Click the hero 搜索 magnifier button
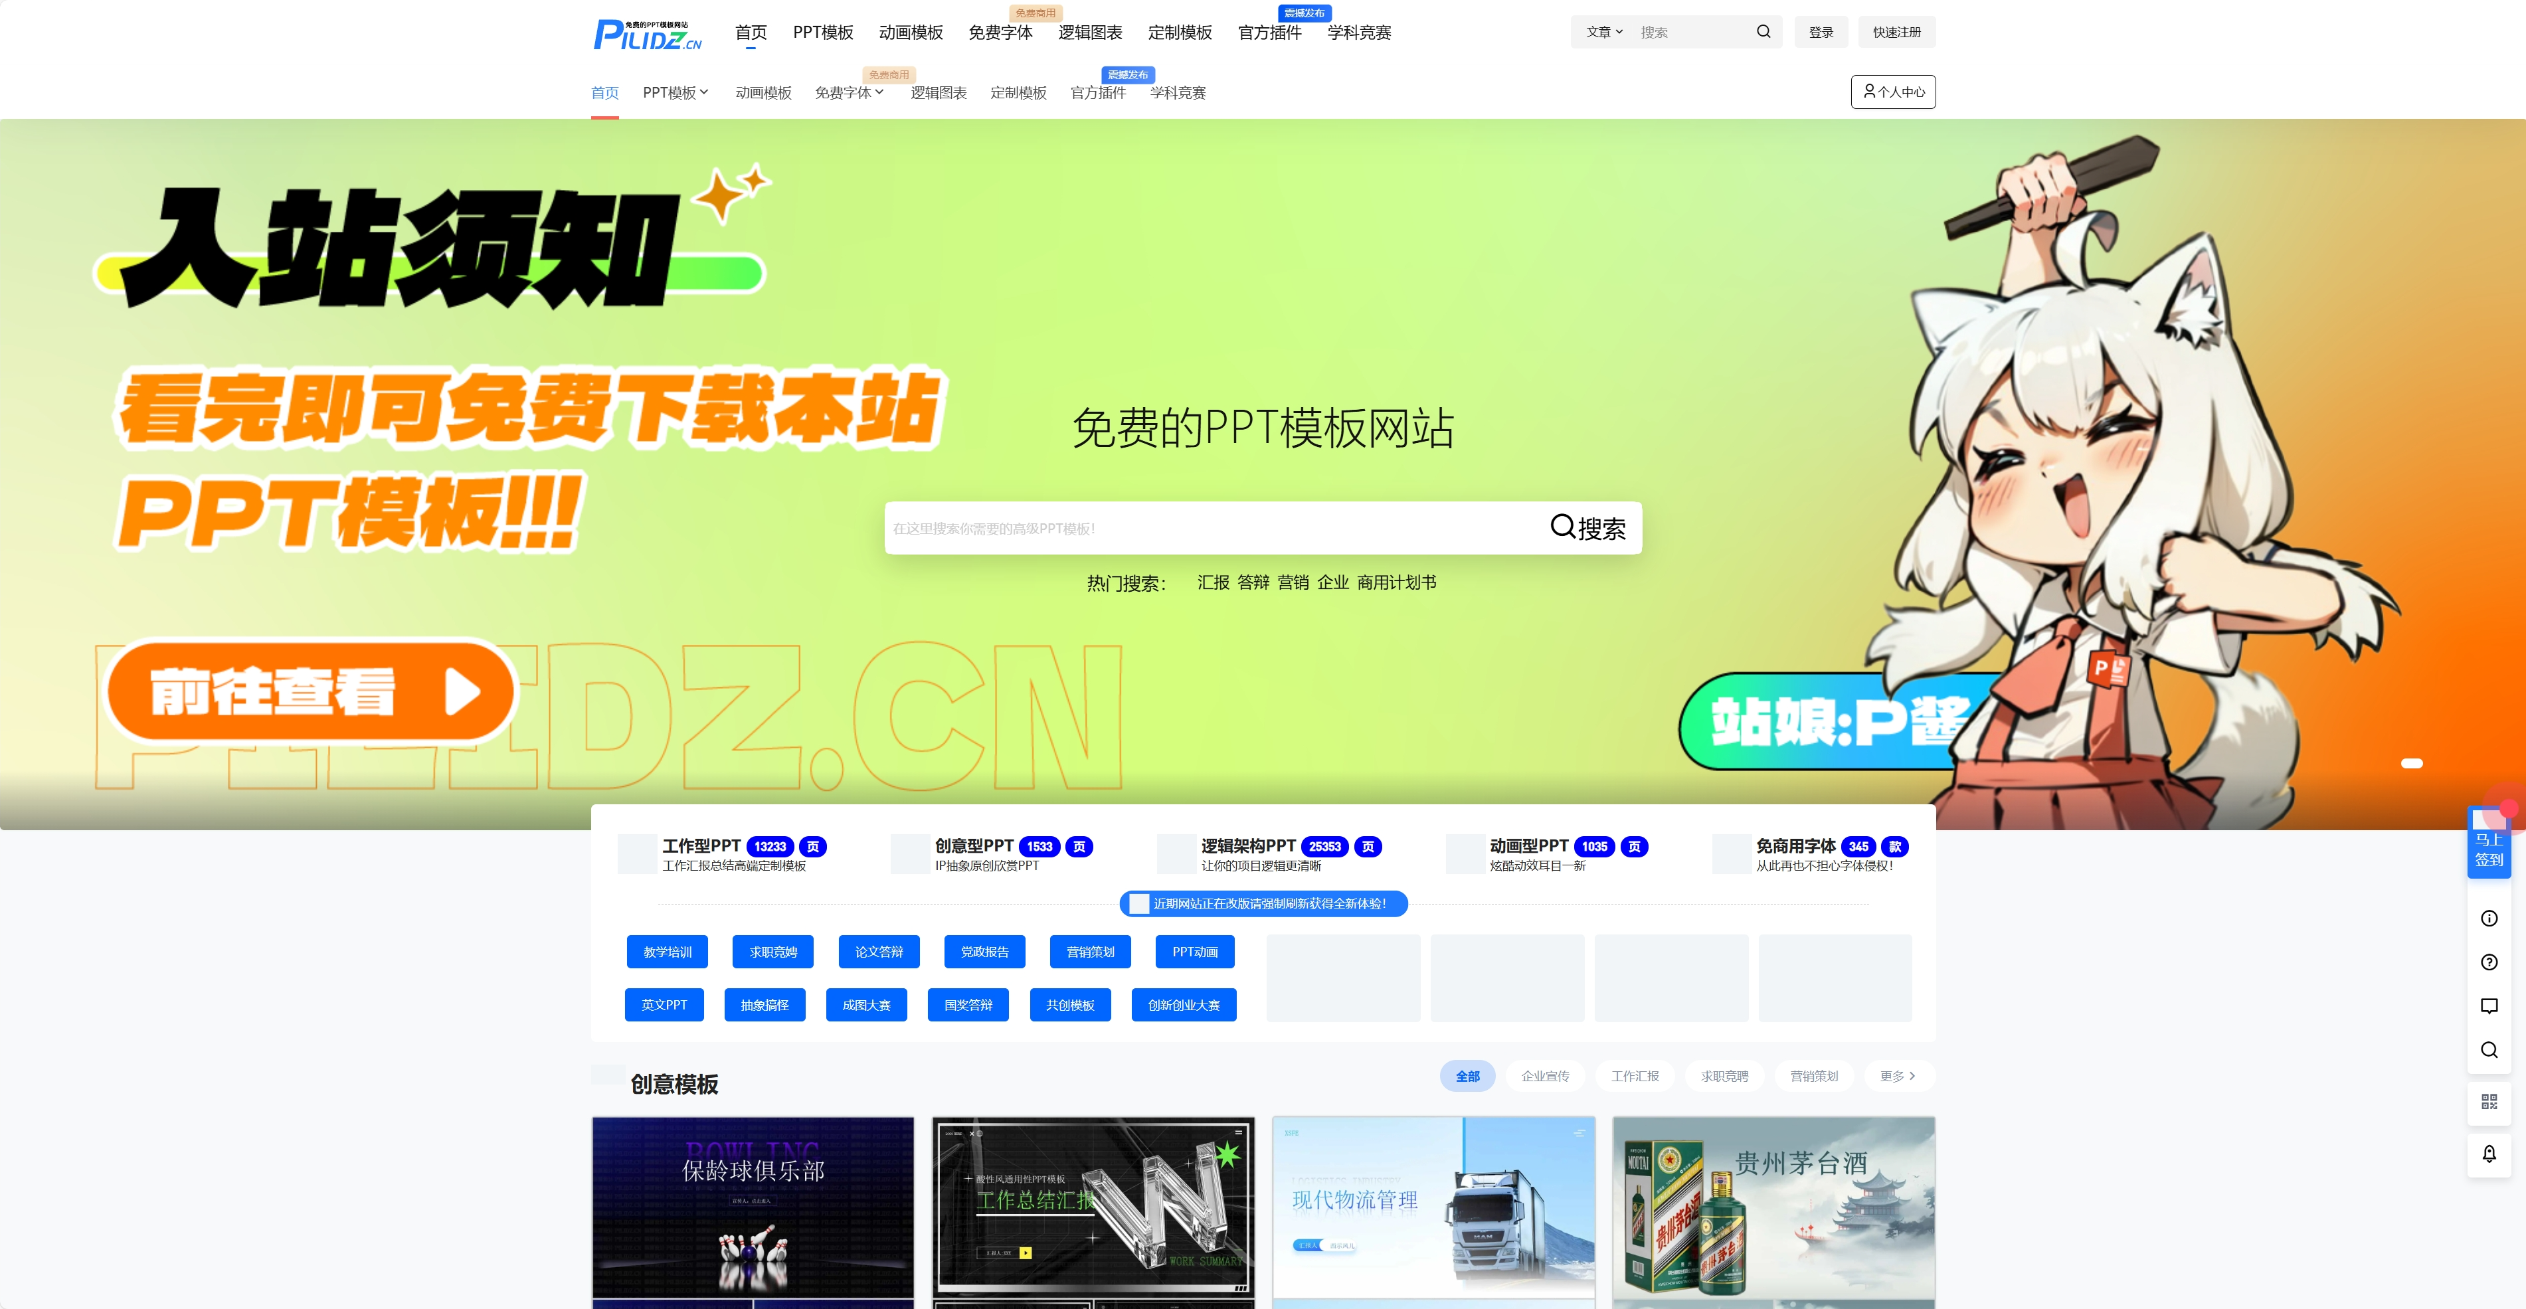2526x1309 pixels. (x=1587, y=527)
